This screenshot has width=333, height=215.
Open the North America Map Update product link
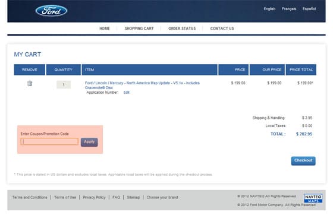pos(142,86)
